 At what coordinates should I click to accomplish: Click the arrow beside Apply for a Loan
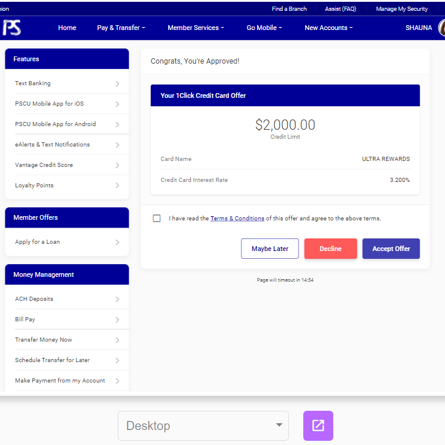pyautogui.click(x=117, y=243)
